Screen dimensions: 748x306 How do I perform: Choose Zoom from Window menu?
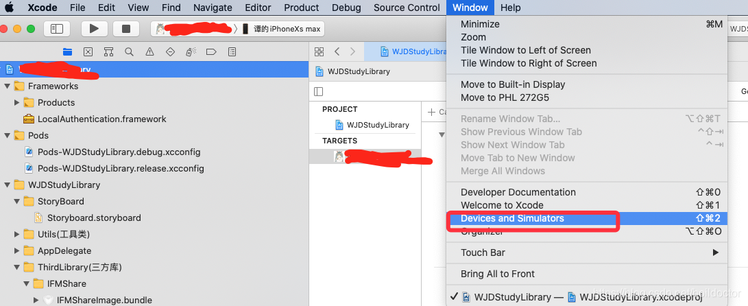(587, 37)
